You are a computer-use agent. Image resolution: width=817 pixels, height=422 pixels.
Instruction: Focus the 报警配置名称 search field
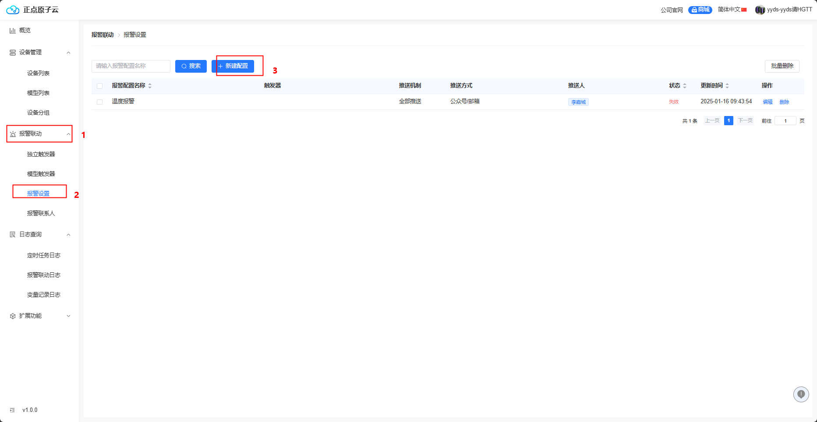131,66
